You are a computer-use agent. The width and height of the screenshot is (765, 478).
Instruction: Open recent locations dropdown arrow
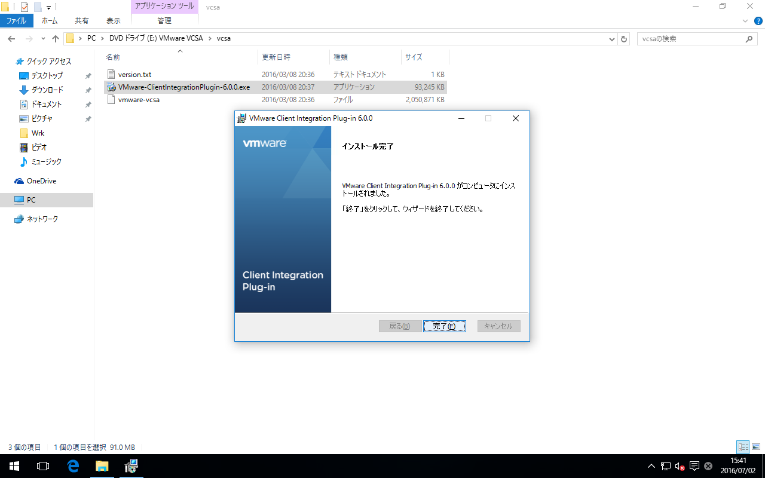[43, 39]
